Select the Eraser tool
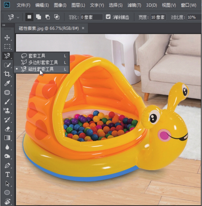This screenshot has height=206, width=202. pyautogui.click(x=7, y=129)
